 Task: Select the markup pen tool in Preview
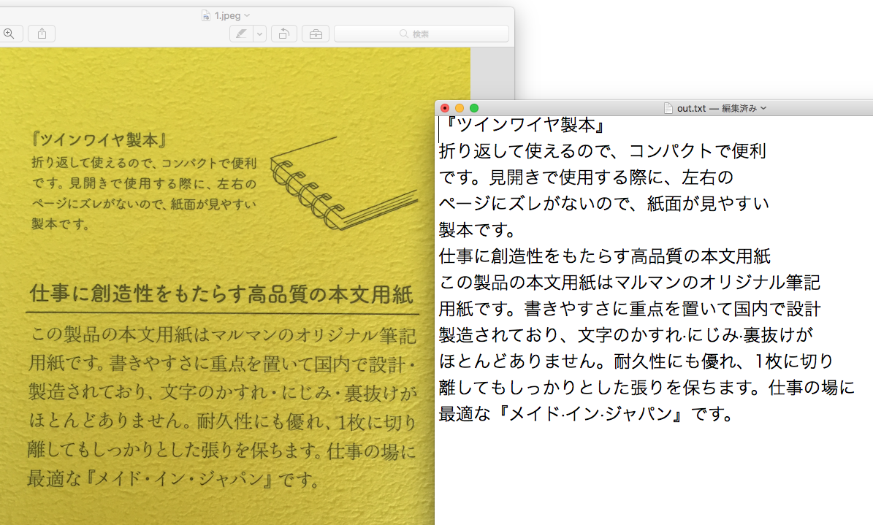point(241,34)
